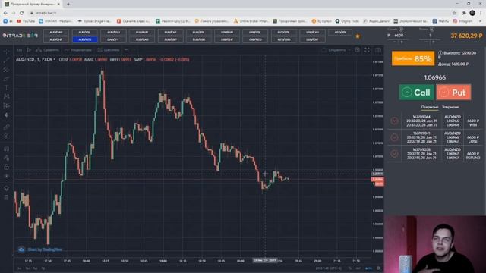Open chart settings gear in top toolbar

click(x=357, y=50)
